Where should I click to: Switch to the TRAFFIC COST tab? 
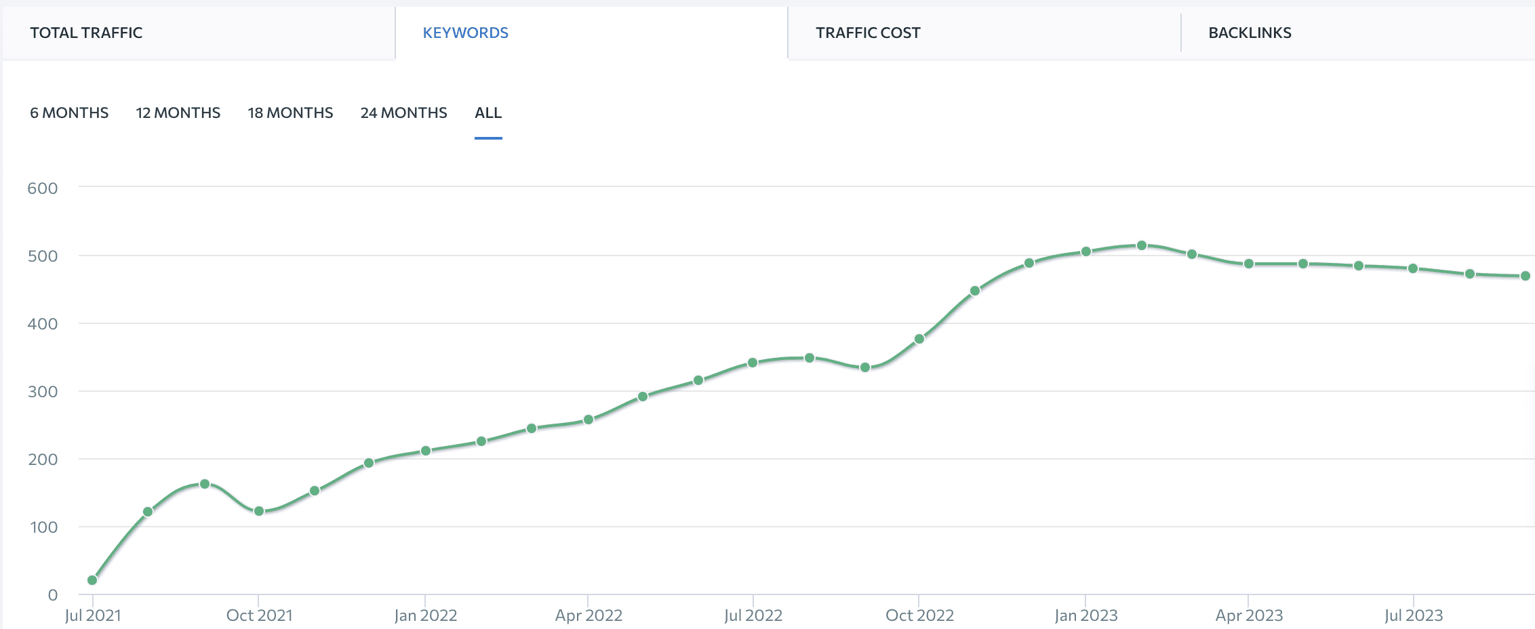[x=984, y=33]
